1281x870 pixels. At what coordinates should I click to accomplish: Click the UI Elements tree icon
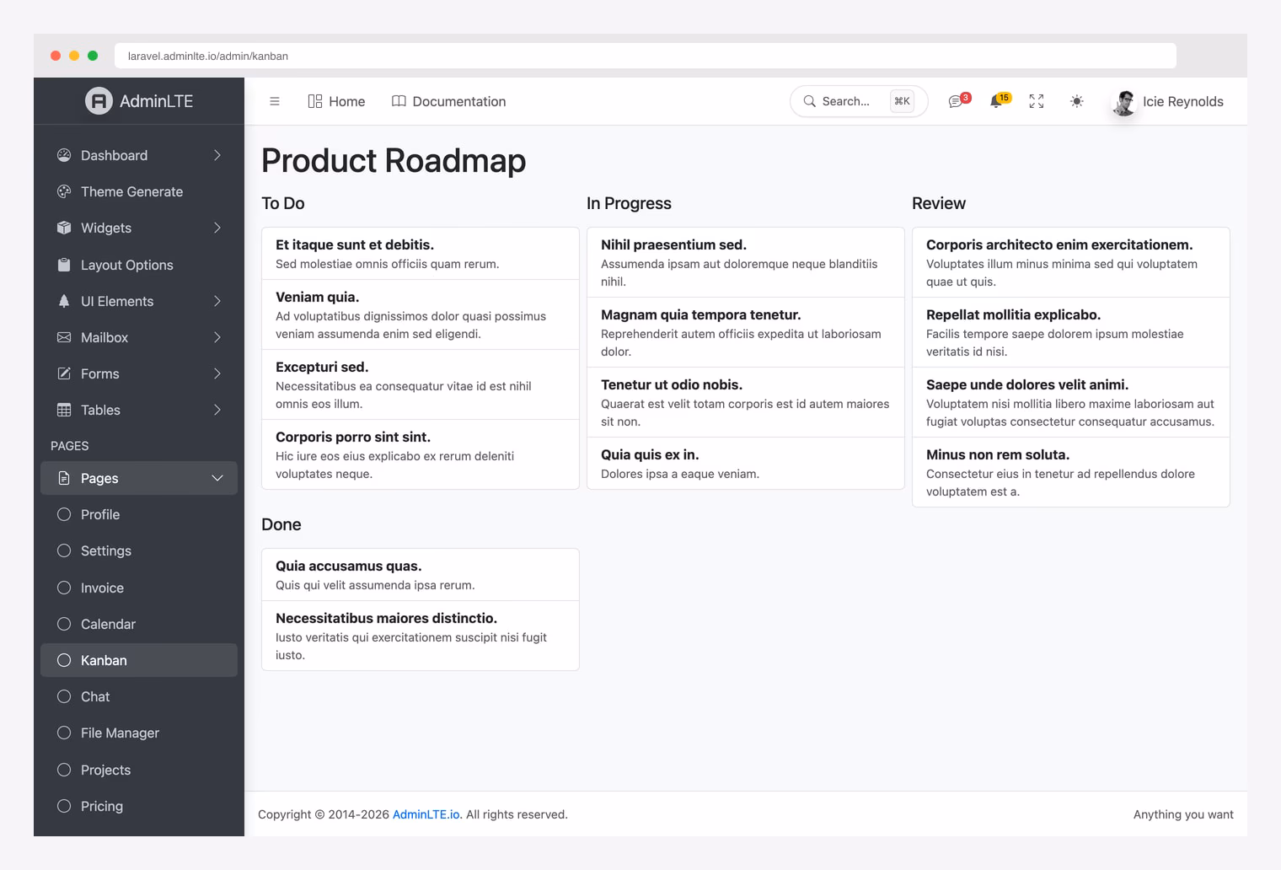(64, 301)
